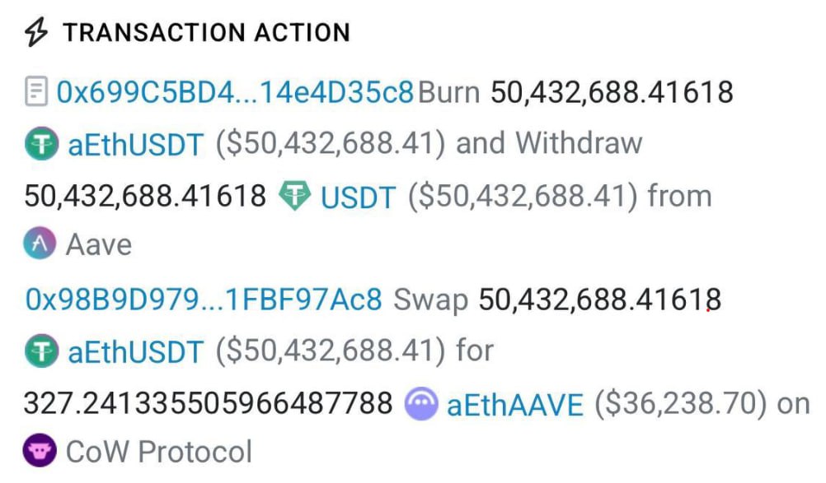Click the contract document icon before 0x699C5BD4
The image size is (826, 483).
click(x=36, y=91)
